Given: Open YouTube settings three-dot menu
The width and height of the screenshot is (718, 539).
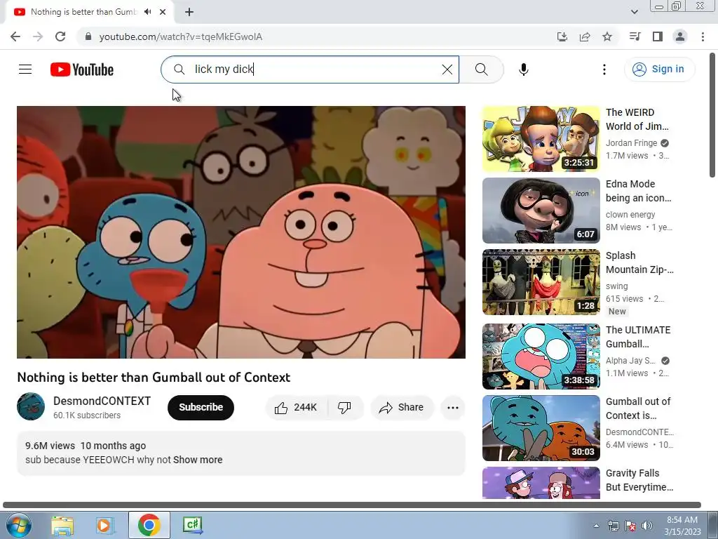Looking at the screenshot, I should pos(604,69).
